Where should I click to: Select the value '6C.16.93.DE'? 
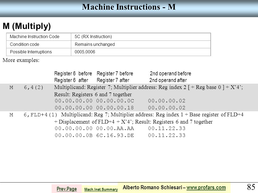point(115,135)
